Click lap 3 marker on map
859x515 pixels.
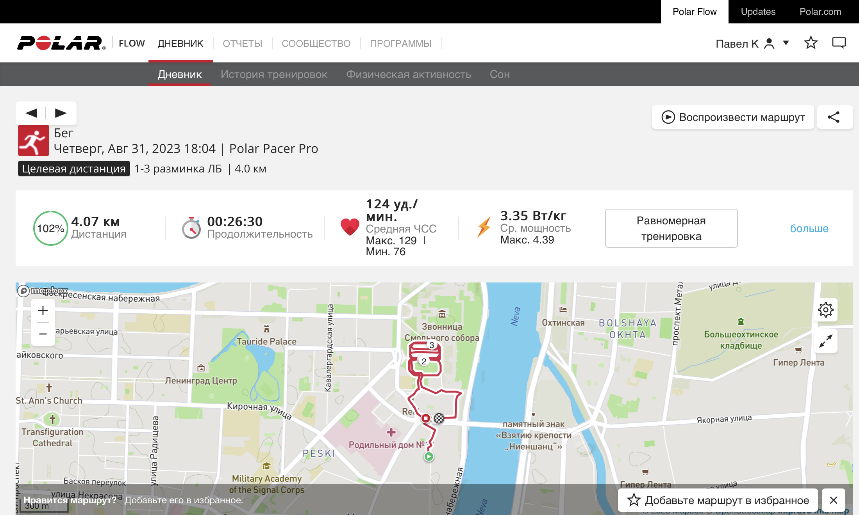pos(432,345)
